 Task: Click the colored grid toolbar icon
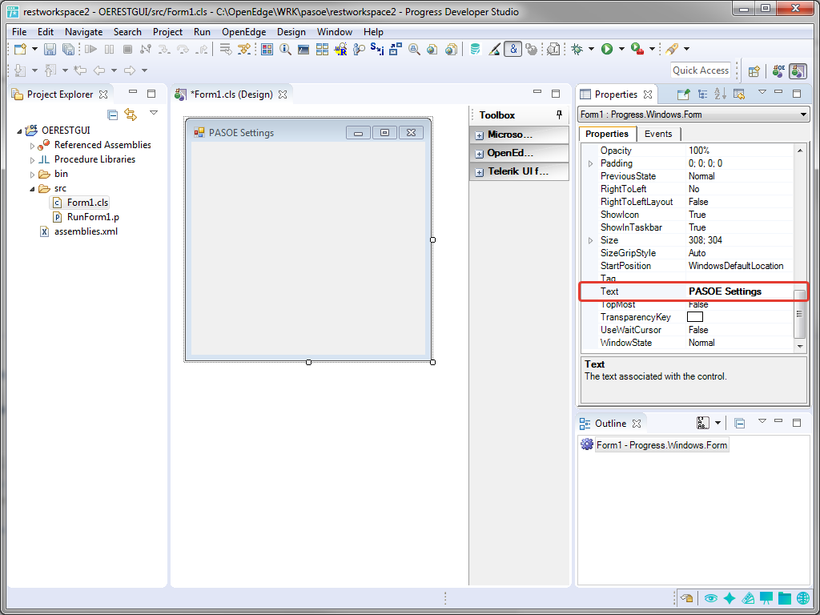tap(267, 49)
